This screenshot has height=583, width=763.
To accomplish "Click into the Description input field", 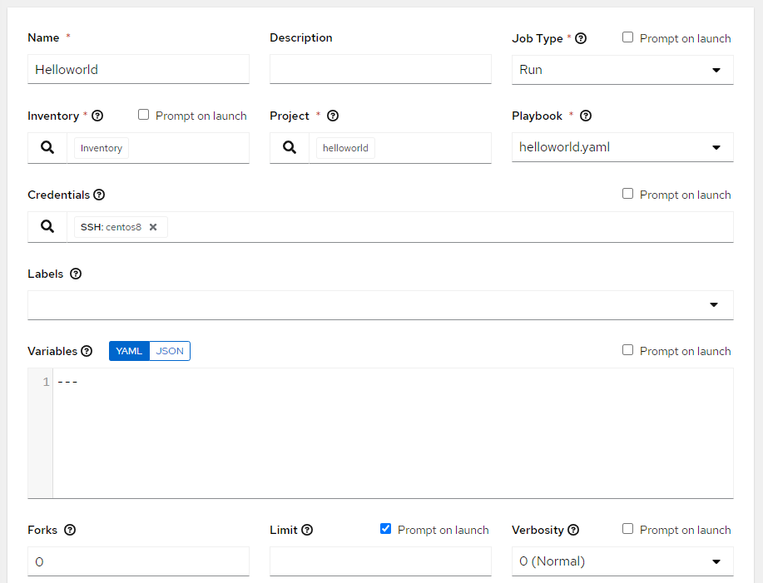I will point(380,69).
